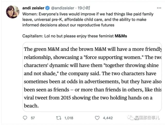
Task: Click the Capitalism: Lol no line
Action: [x=68, y=36]
